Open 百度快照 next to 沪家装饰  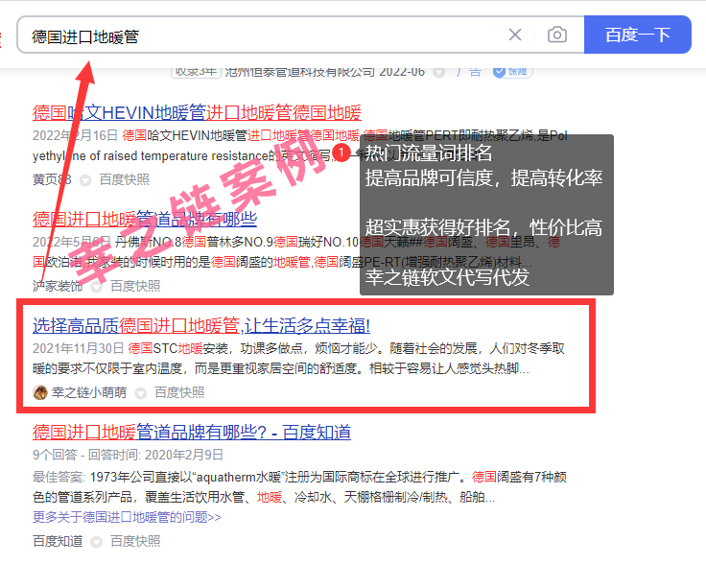pos(135,286)
